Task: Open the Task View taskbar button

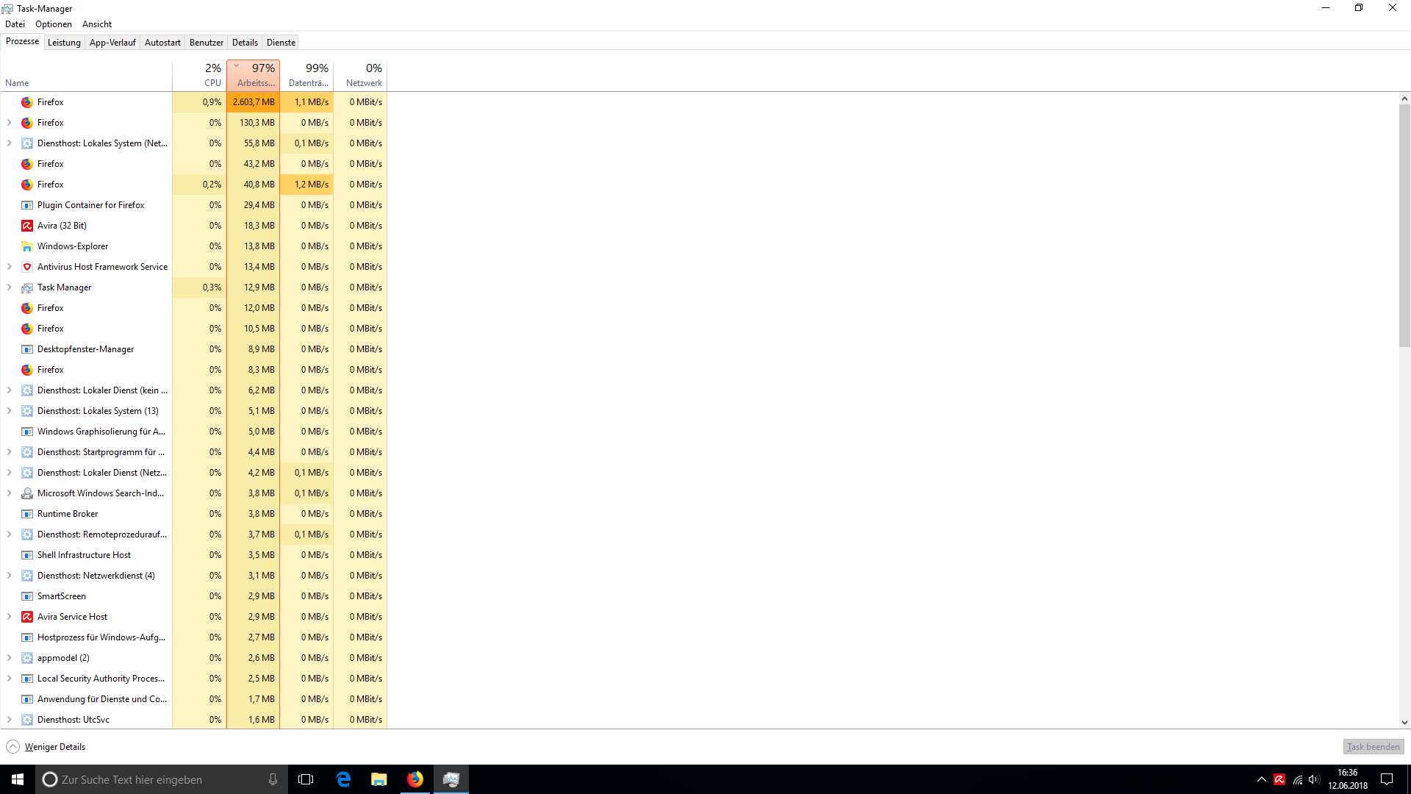Action: click(306, 779)
